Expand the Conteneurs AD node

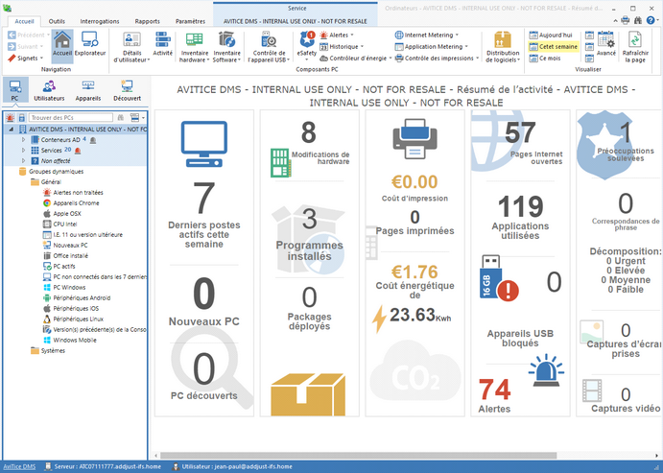coord(23,139)
